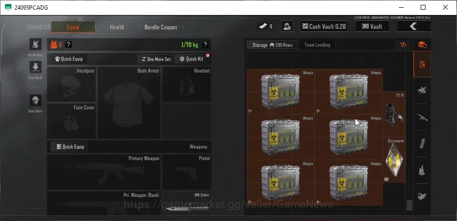The image size is (457, 221).
Task: Select the T7 TI thermal item
Action: (x=394, y=114)
